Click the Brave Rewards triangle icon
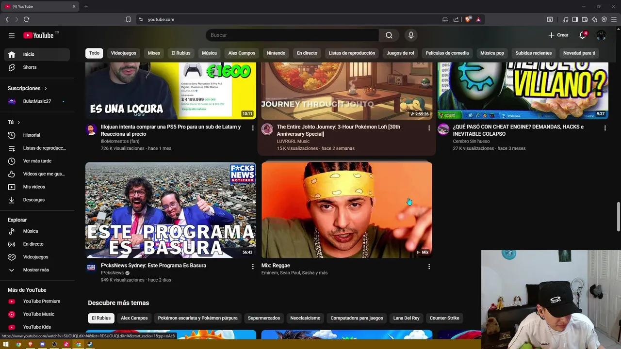Screen dimensions: 621x349 (x=478, y=19)
